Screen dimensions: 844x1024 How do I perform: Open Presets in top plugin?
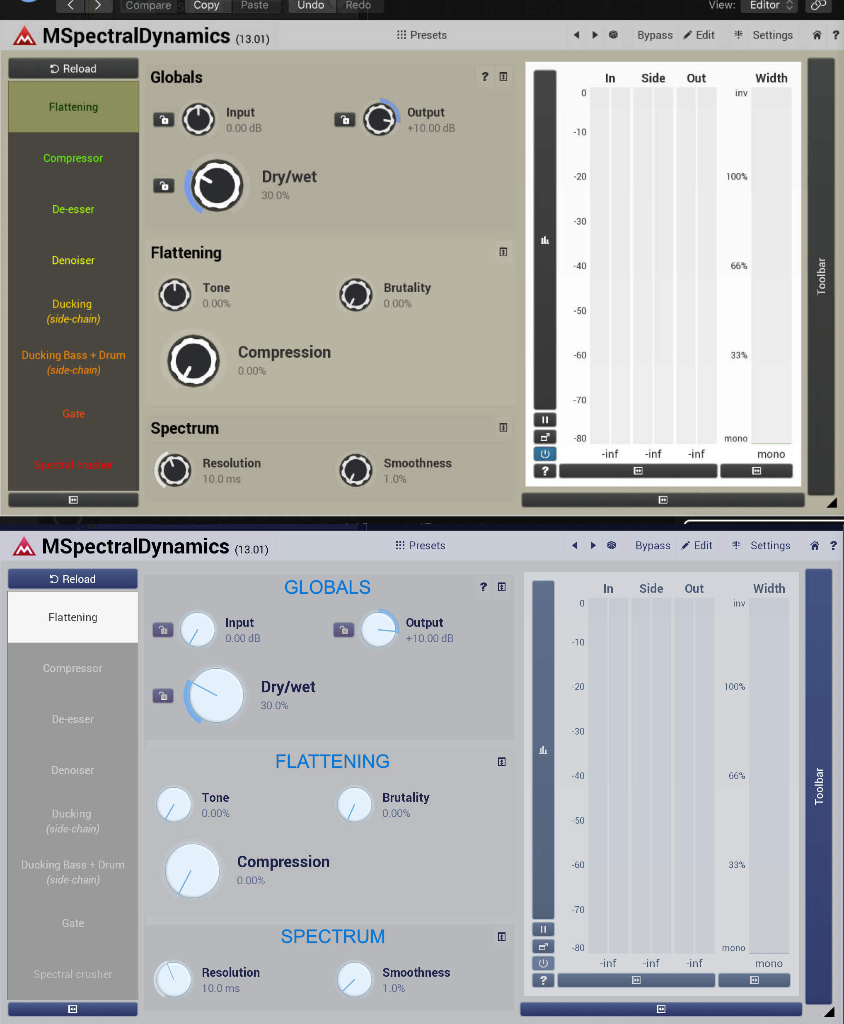pos(421,35)
